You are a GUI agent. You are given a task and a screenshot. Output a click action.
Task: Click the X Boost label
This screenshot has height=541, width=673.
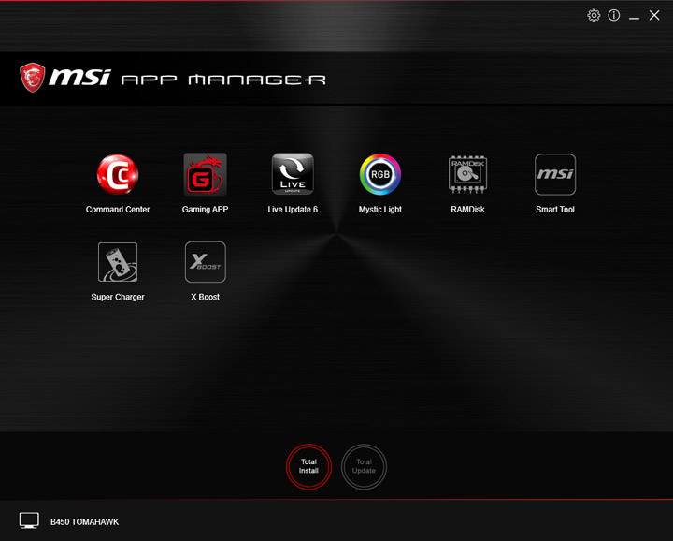pyautogui.click(x=205, y=297)
